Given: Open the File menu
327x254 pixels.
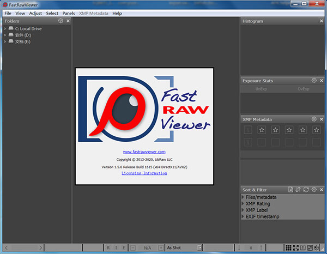Looking at the screenshot, I should pyautogui.click(x=8, y=13).
